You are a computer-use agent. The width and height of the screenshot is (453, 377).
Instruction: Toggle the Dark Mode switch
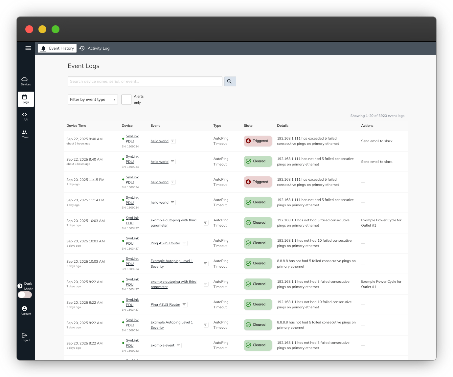pos(25,295)
